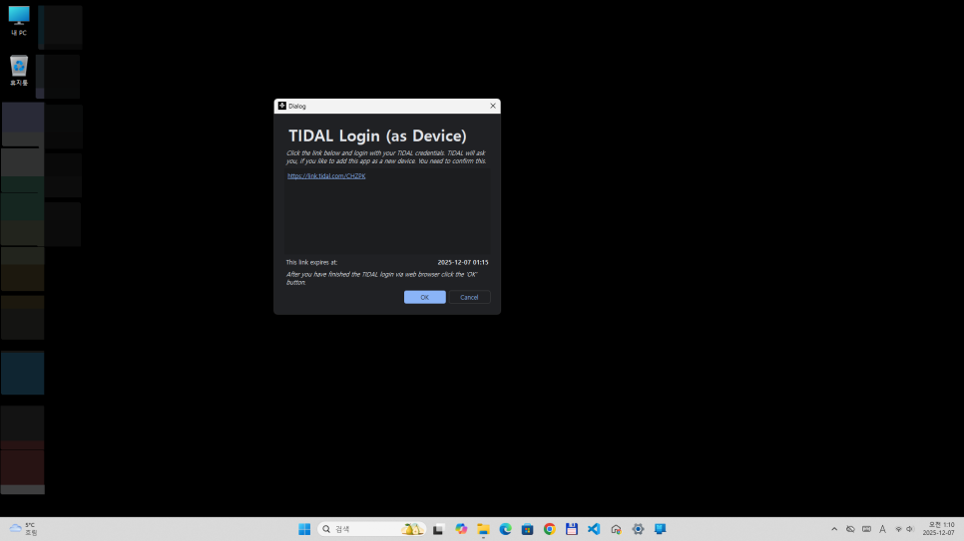Open the clock and date calendar flyout
964x541 pixels.
pos(941,529)
